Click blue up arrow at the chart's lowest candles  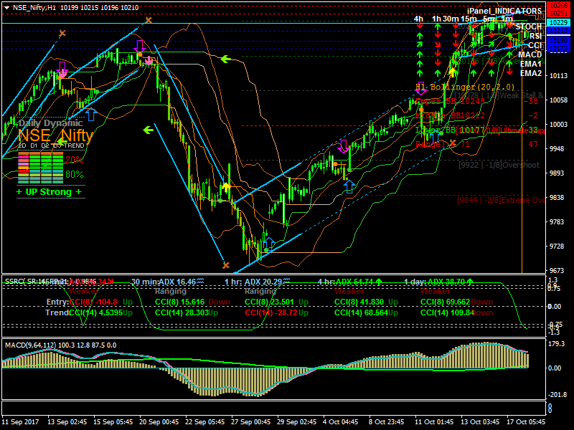coord(268,243)
